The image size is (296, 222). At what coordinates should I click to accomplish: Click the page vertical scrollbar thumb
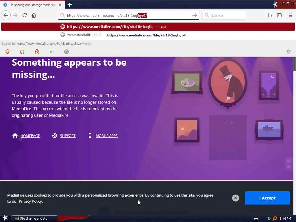pyautogui.click(x=294, y=64)
